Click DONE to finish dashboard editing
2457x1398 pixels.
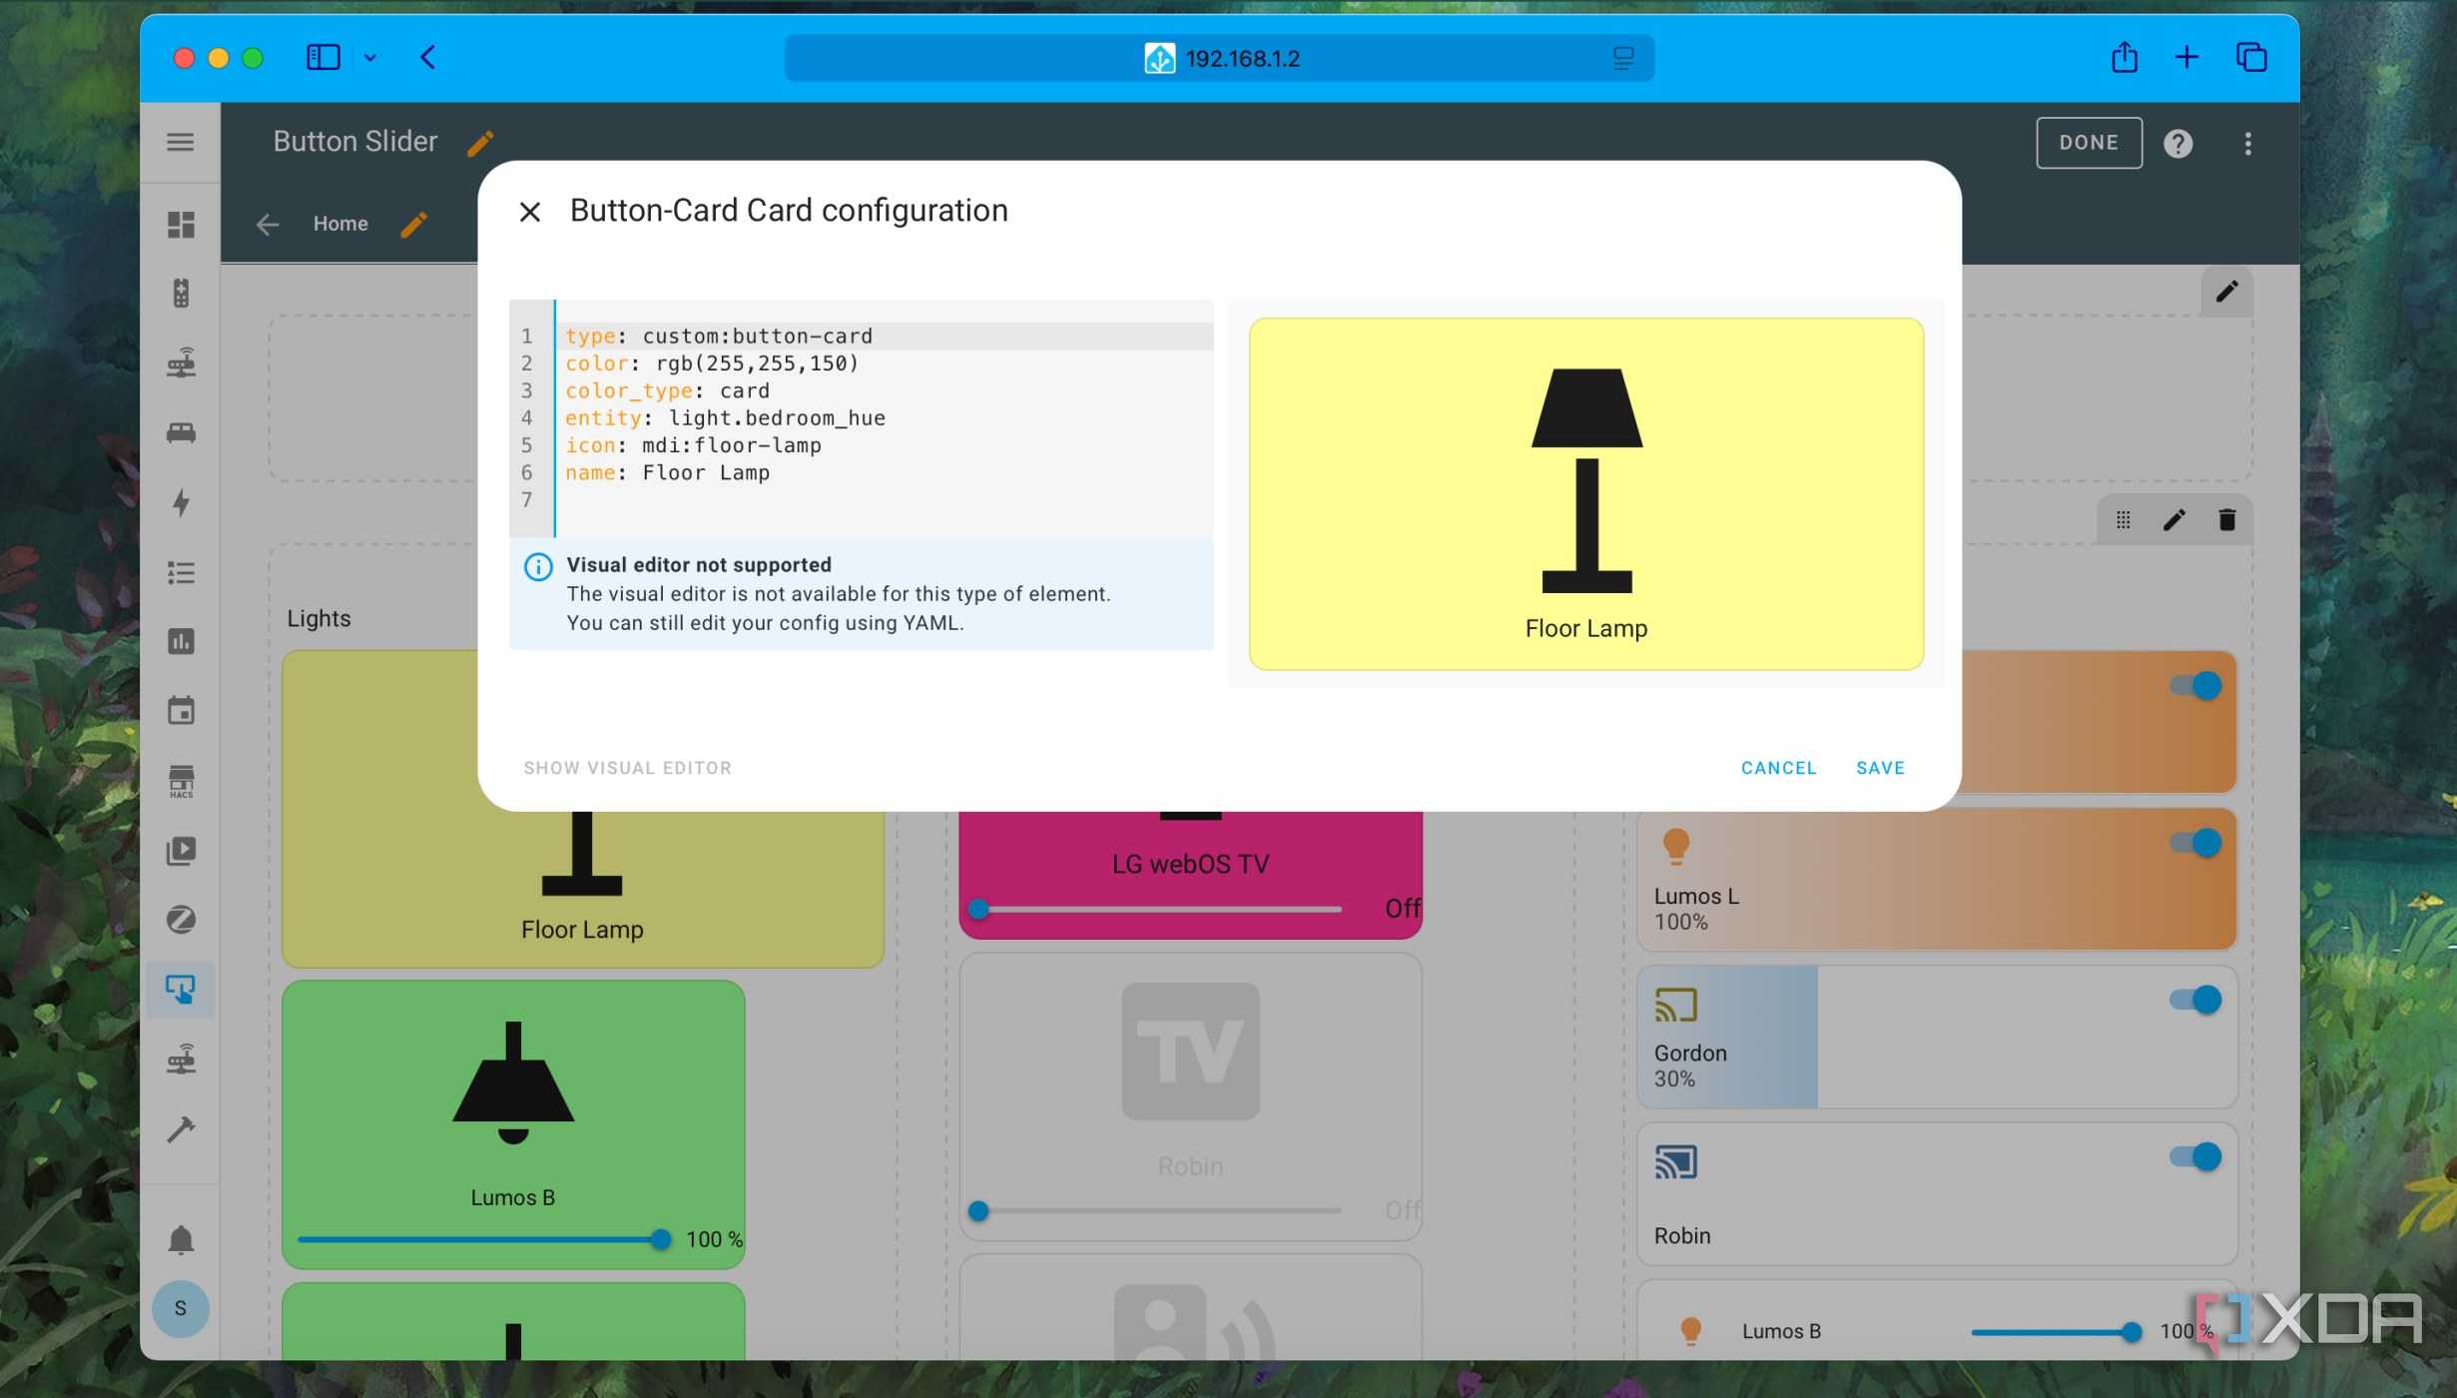[x=2089, y=143]
